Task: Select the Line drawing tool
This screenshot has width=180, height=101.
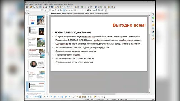Action: click(x=30, y=97)
